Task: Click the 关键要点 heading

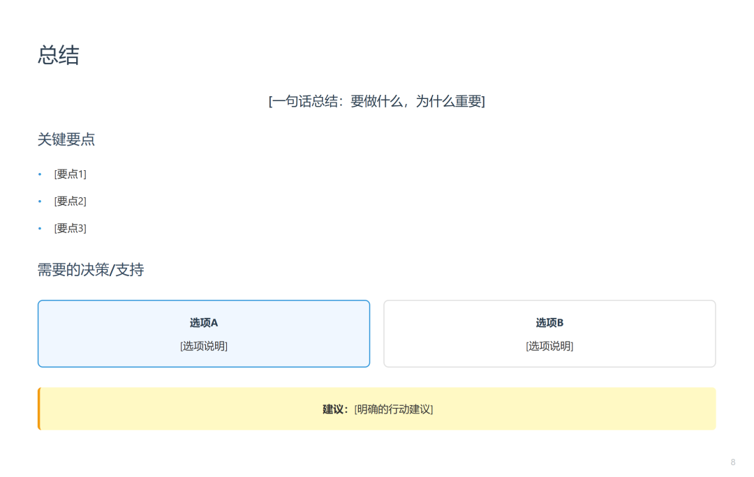Action: click(66, 139)
